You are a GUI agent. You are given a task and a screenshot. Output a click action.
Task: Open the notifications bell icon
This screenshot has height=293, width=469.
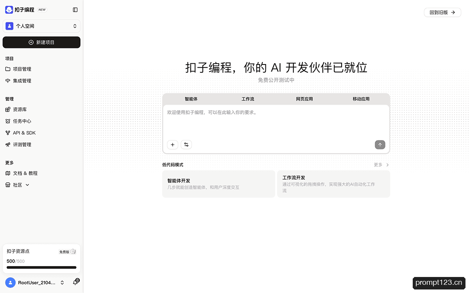75,282
